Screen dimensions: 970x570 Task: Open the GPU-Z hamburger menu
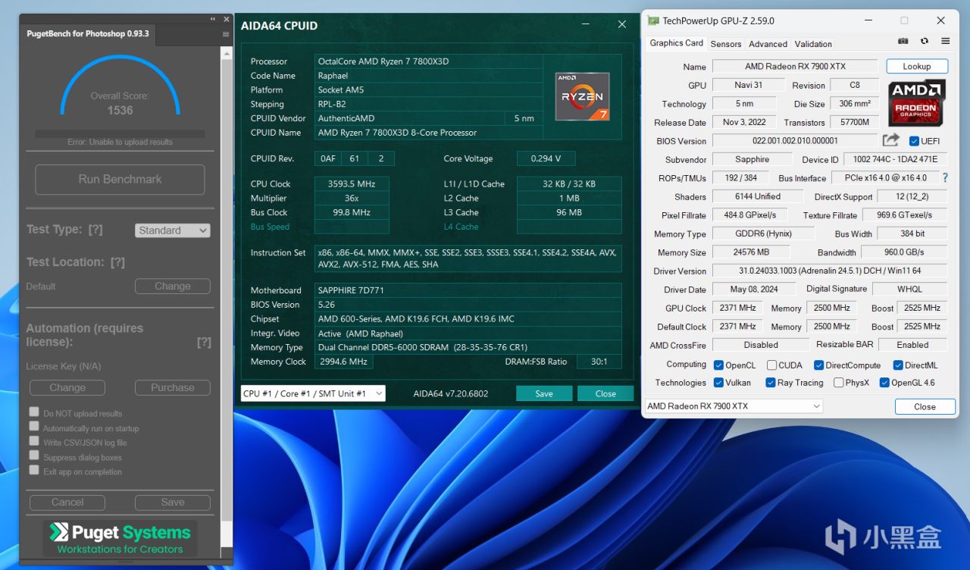tap(945, 42)
